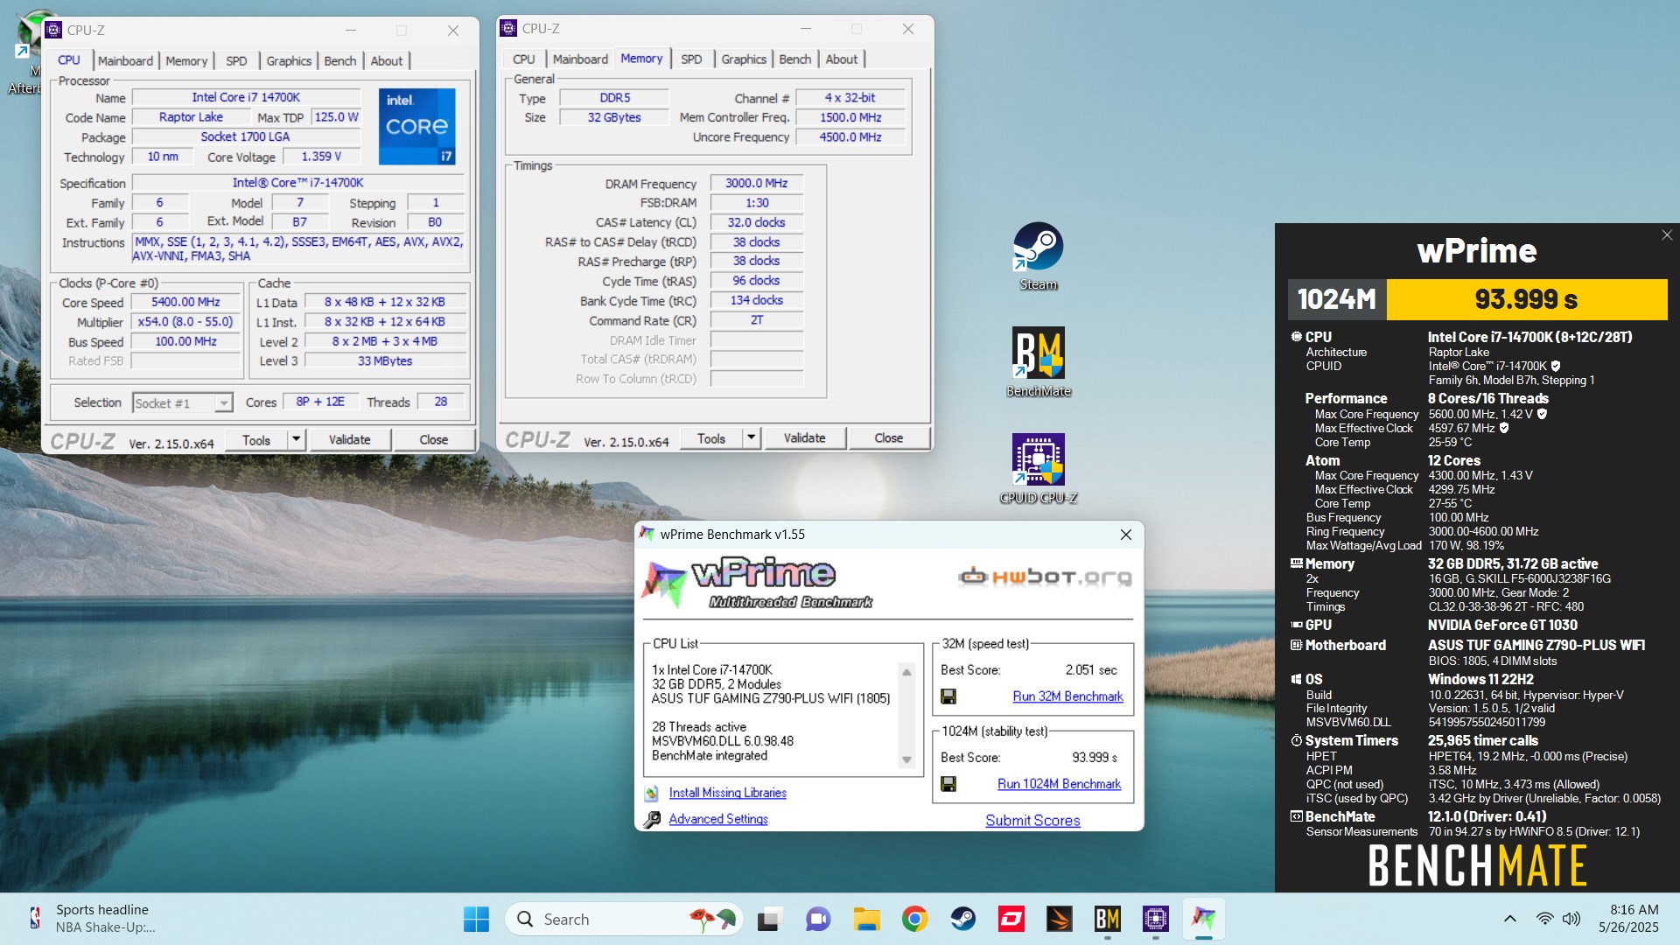Open the network Wi-Fi tray icon
Screen dimensions: 1680x945
tap(1544, 919)
